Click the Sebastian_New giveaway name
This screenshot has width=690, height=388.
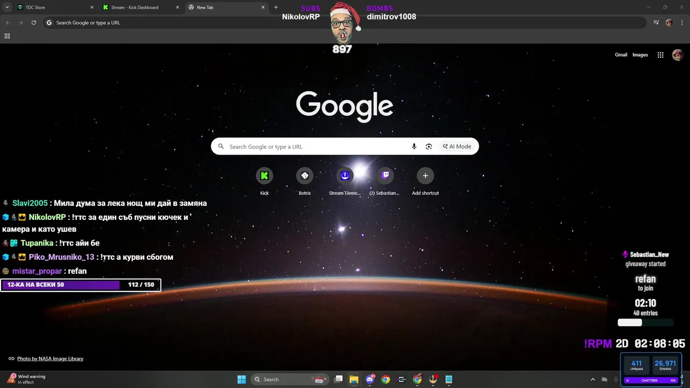[649, 254]
